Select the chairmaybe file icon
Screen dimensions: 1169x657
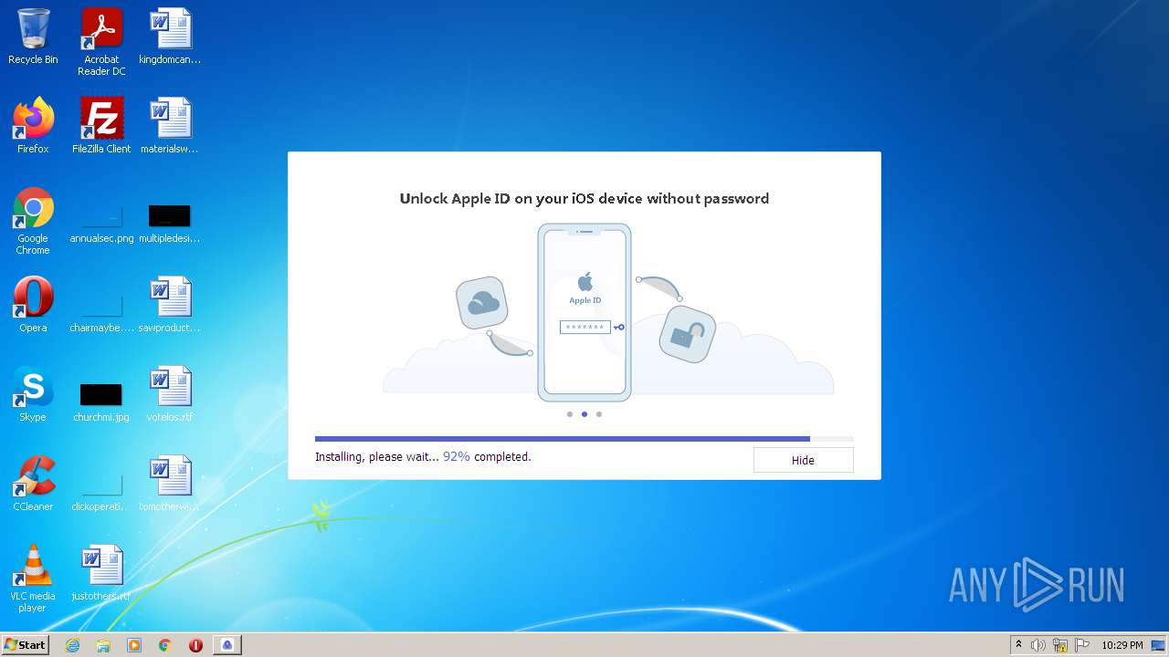coord(101,311)
